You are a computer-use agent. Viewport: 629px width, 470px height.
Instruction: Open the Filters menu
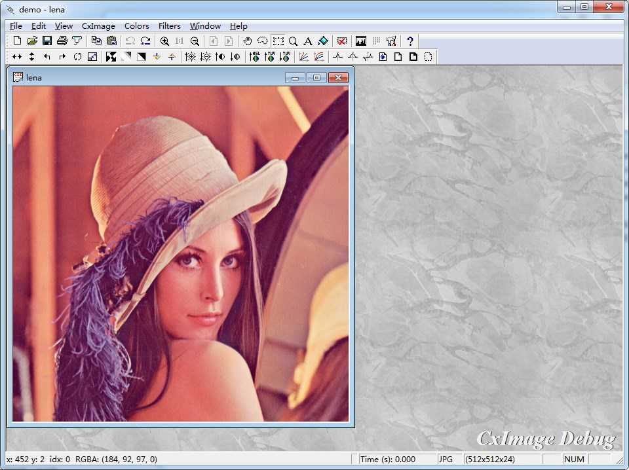[169, 26]
